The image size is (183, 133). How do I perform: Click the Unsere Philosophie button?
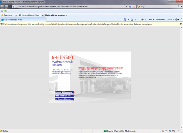(64, 92)
